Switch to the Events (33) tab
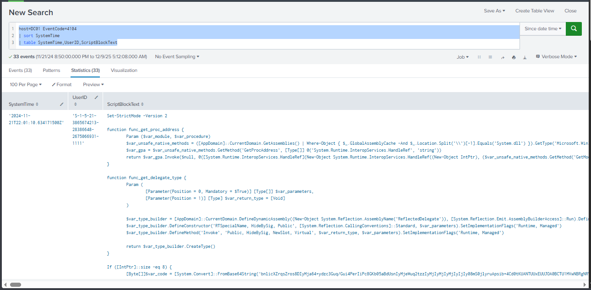The width and height of the screenshot is (591, 290). coord(20,71)
